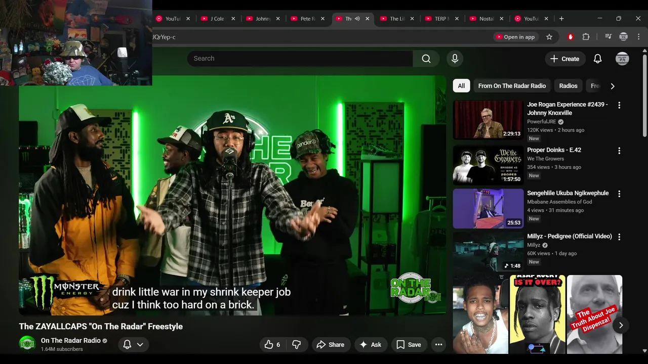Expand the notification preference chevron
This screenshot has height=364, width=648.
pos(140,344)
